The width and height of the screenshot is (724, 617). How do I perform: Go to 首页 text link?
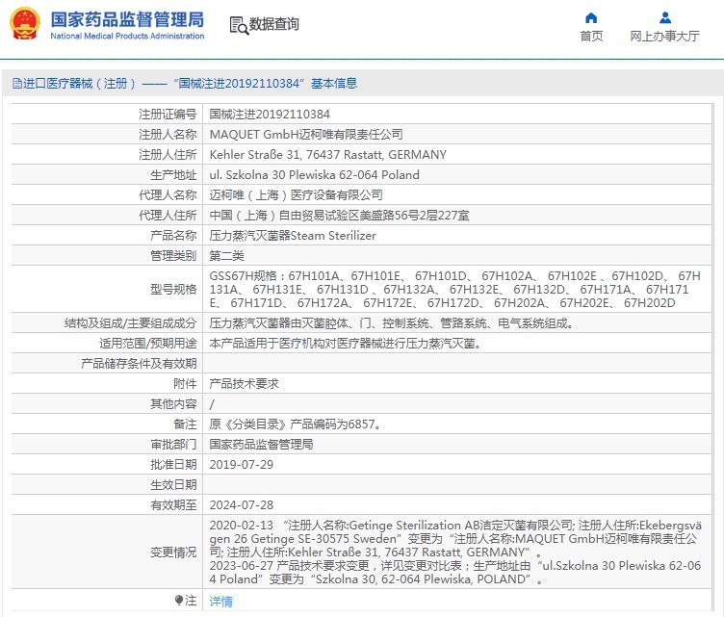point(591,36)
